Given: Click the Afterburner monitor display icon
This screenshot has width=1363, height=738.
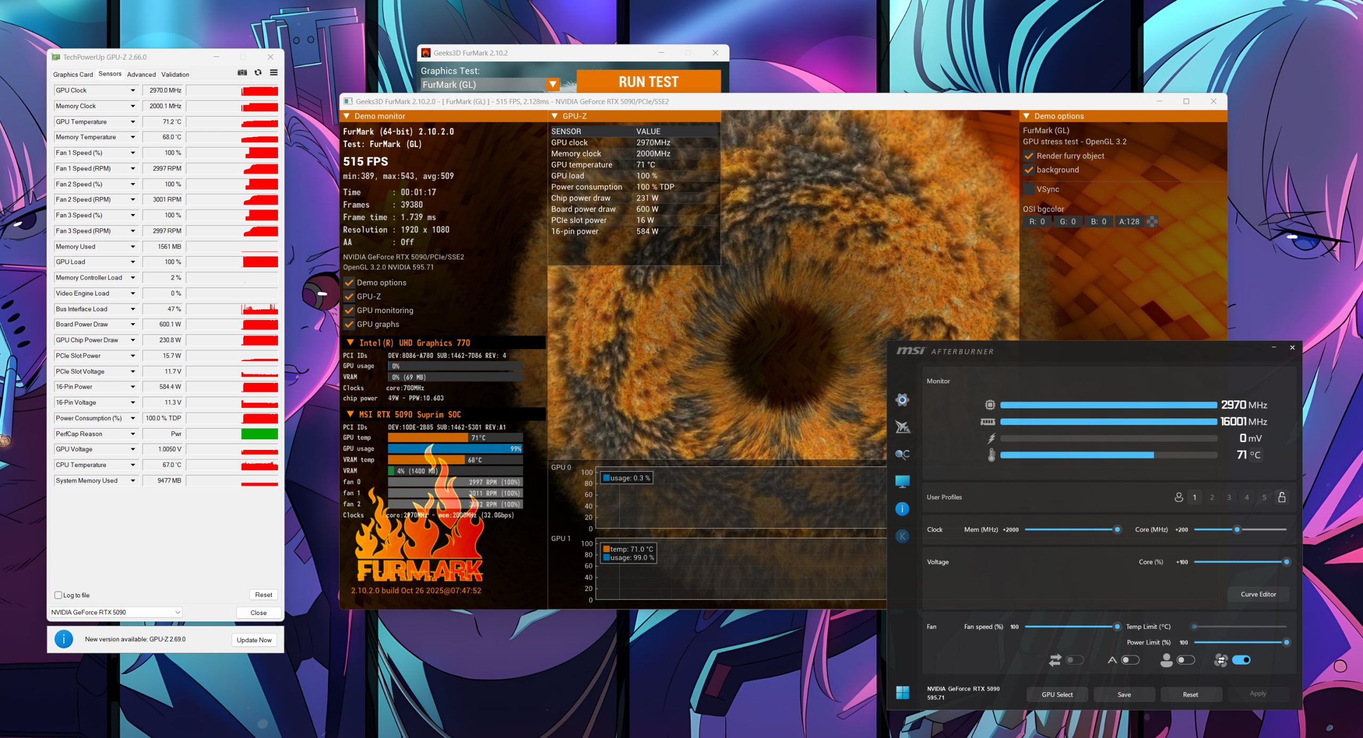Looking at the screenshot, I should [x=902, y=481].
